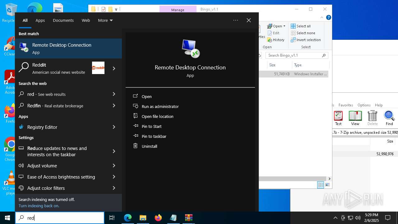Open search options ellipsis menu

(236, 20)
